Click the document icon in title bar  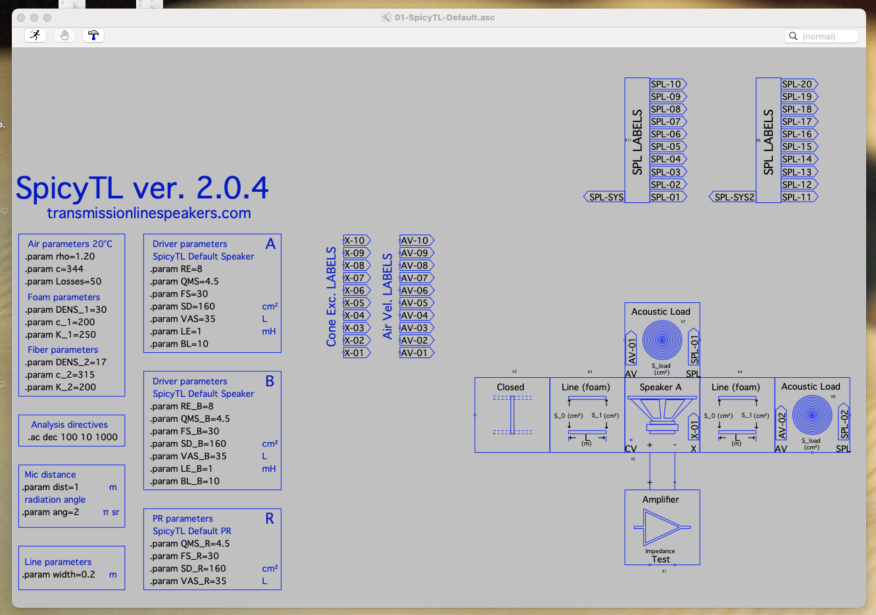coord(387,18)
